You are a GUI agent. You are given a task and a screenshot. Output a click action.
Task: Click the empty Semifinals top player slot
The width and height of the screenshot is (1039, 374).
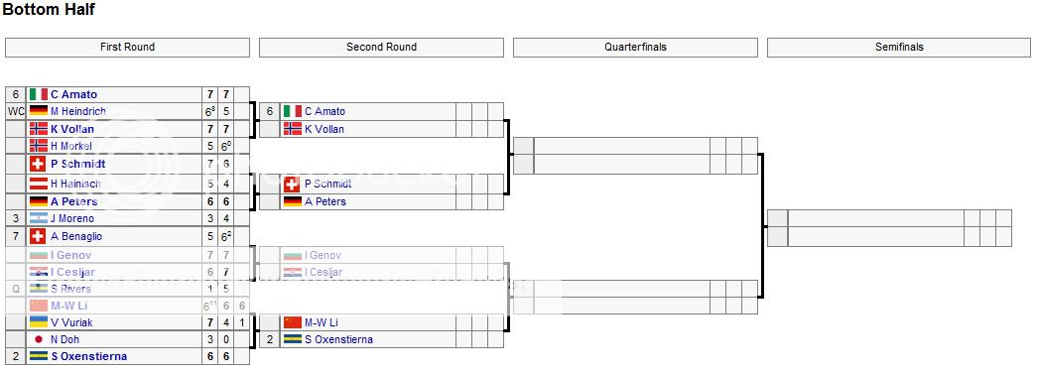[875, 218]
